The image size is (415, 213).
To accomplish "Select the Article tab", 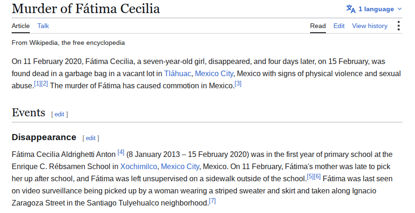I will tap(21, 26).
